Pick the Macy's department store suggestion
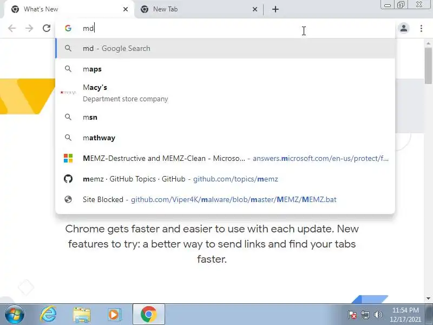Viewport: 433px width, 325px height. (225, 93)
